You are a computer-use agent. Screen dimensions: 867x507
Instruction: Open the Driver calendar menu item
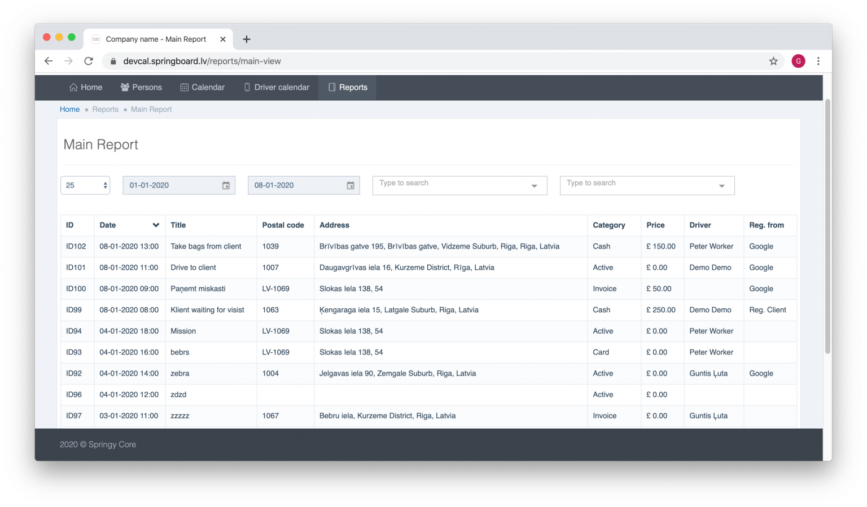click(x=277, y=88)
